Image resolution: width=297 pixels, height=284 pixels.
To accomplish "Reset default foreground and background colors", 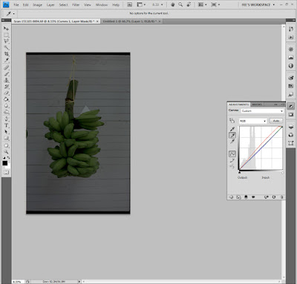I will tap(4, 157).
